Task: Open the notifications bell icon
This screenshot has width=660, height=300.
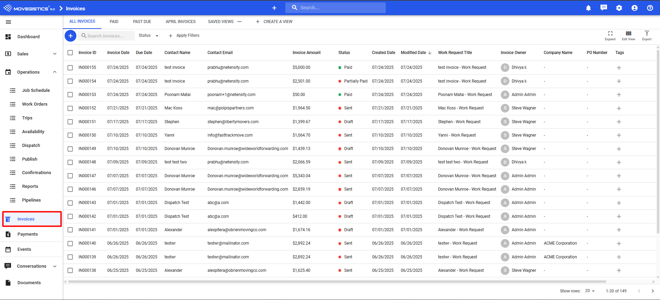Action: click(x=588, y=8)
